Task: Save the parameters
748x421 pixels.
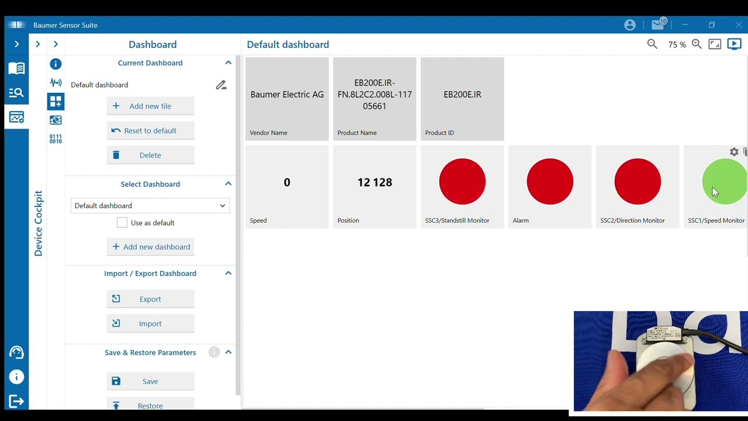Action: [150, 381]
